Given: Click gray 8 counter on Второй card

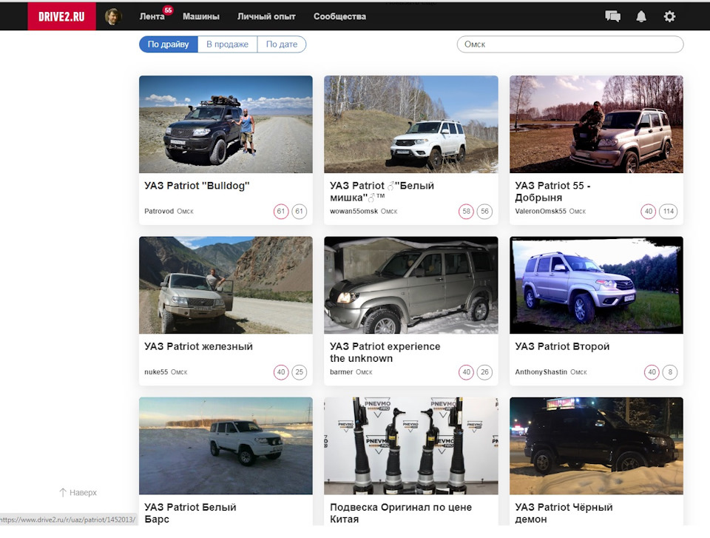Looking at the screenshot, I should point(670,372).
